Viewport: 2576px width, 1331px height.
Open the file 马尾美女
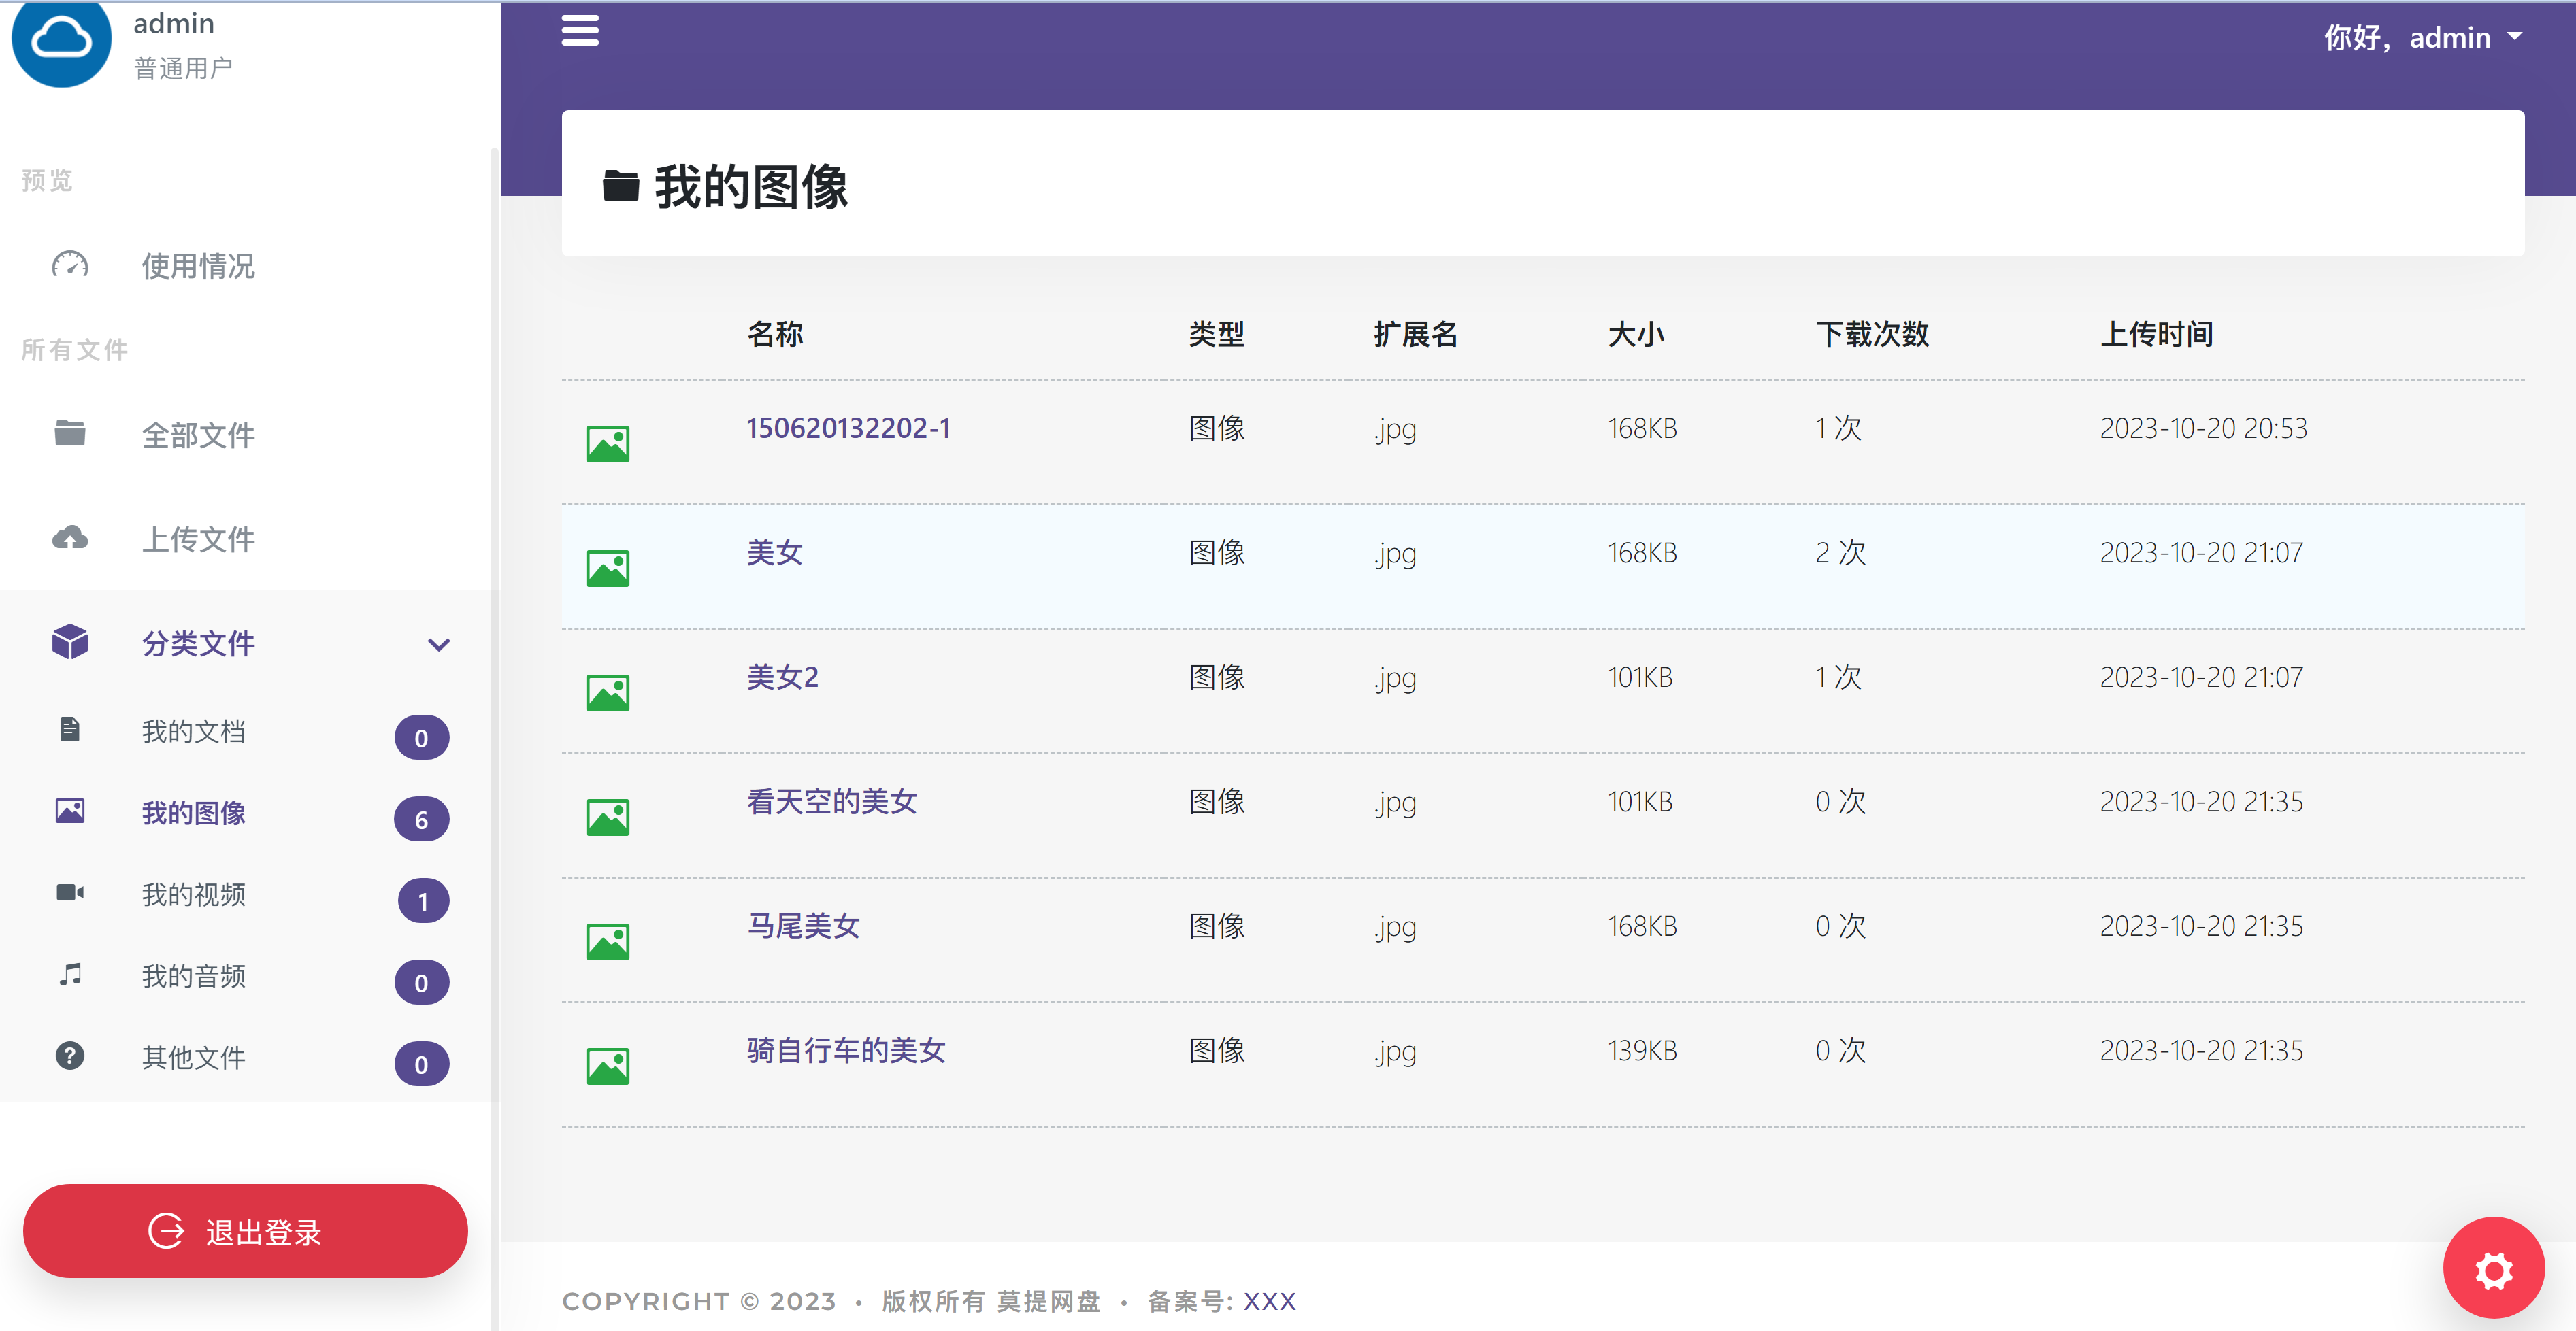tap(804, 926)
